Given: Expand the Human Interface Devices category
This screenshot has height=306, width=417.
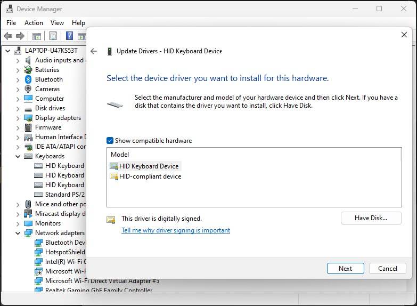Looking at the screenshot, I should [x=18, y=138].
